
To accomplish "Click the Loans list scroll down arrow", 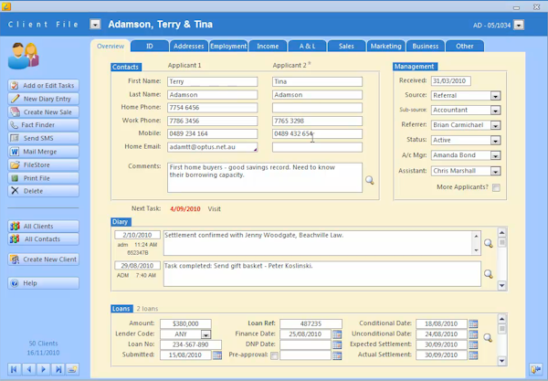I will tap(501, 361).
